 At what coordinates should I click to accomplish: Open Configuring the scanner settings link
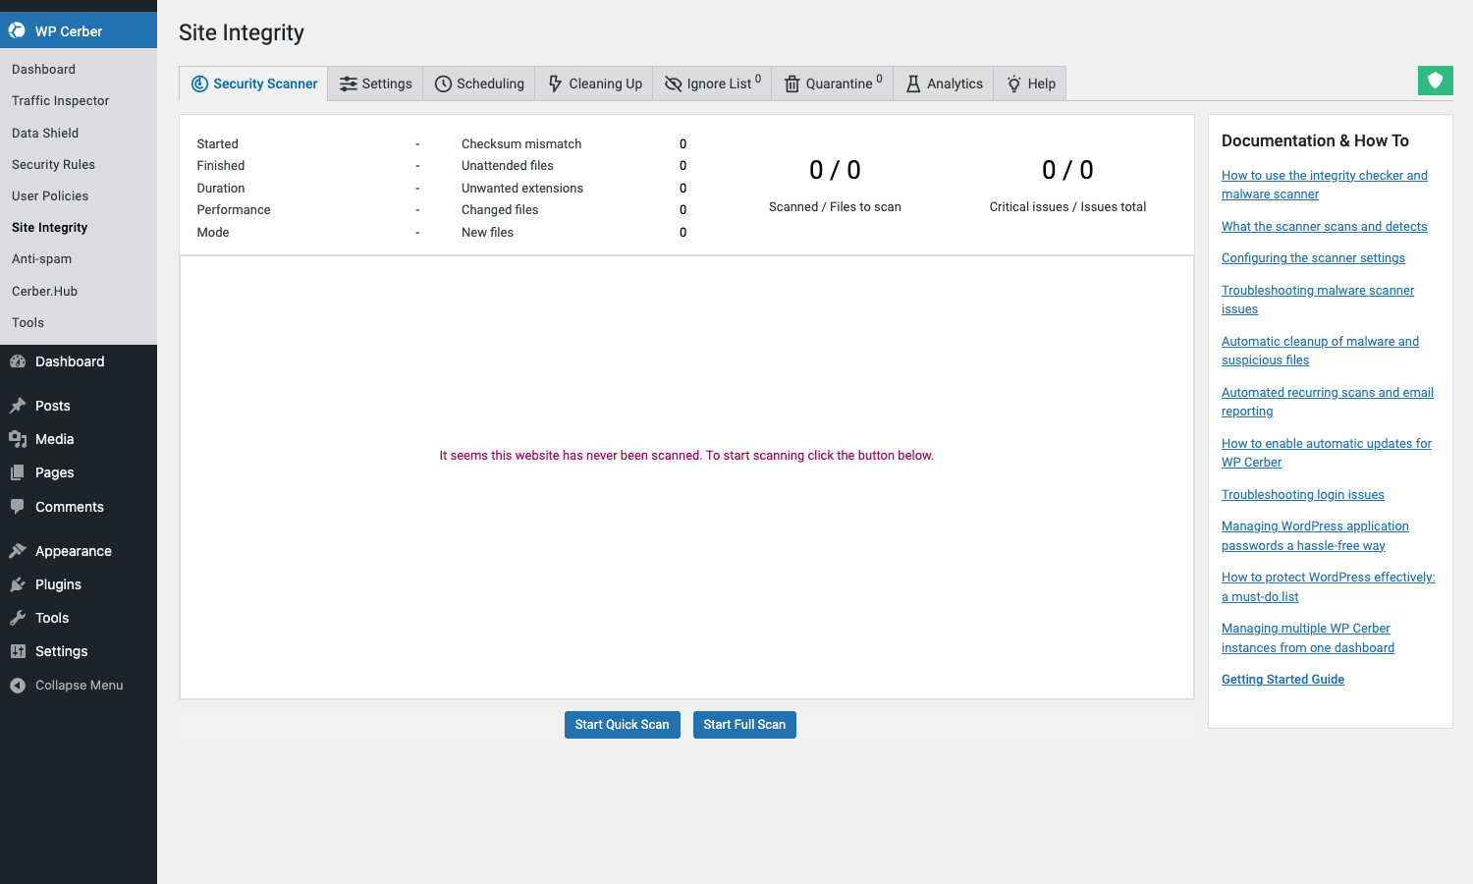(x=1313, y=257)
